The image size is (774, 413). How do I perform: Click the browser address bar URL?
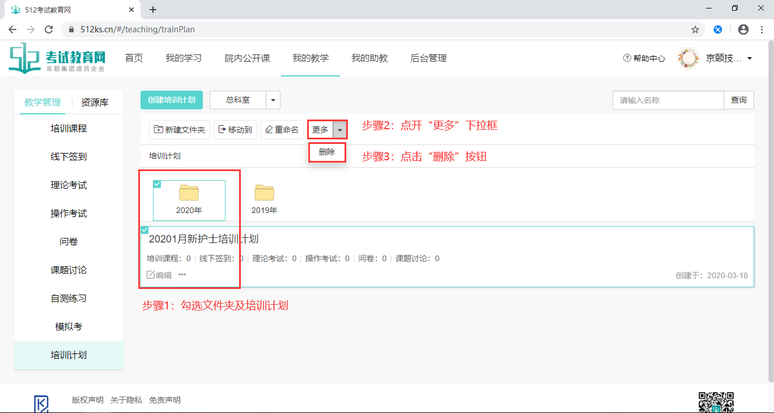pyautogui.click(x=138, y=29)
